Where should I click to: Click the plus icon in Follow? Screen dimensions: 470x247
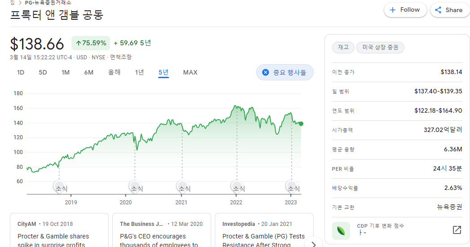tap(392, 10)
